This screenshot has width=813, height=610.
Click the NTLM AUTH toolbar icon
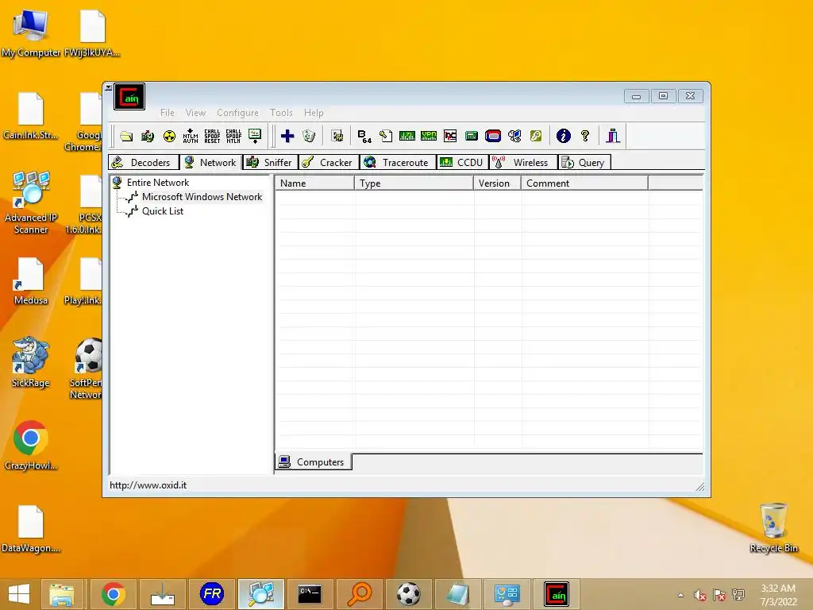pos(191,136)
